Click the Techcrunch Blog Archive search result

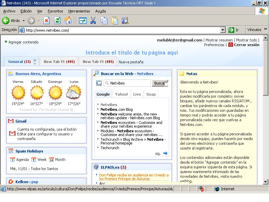(x=133, y=141)
